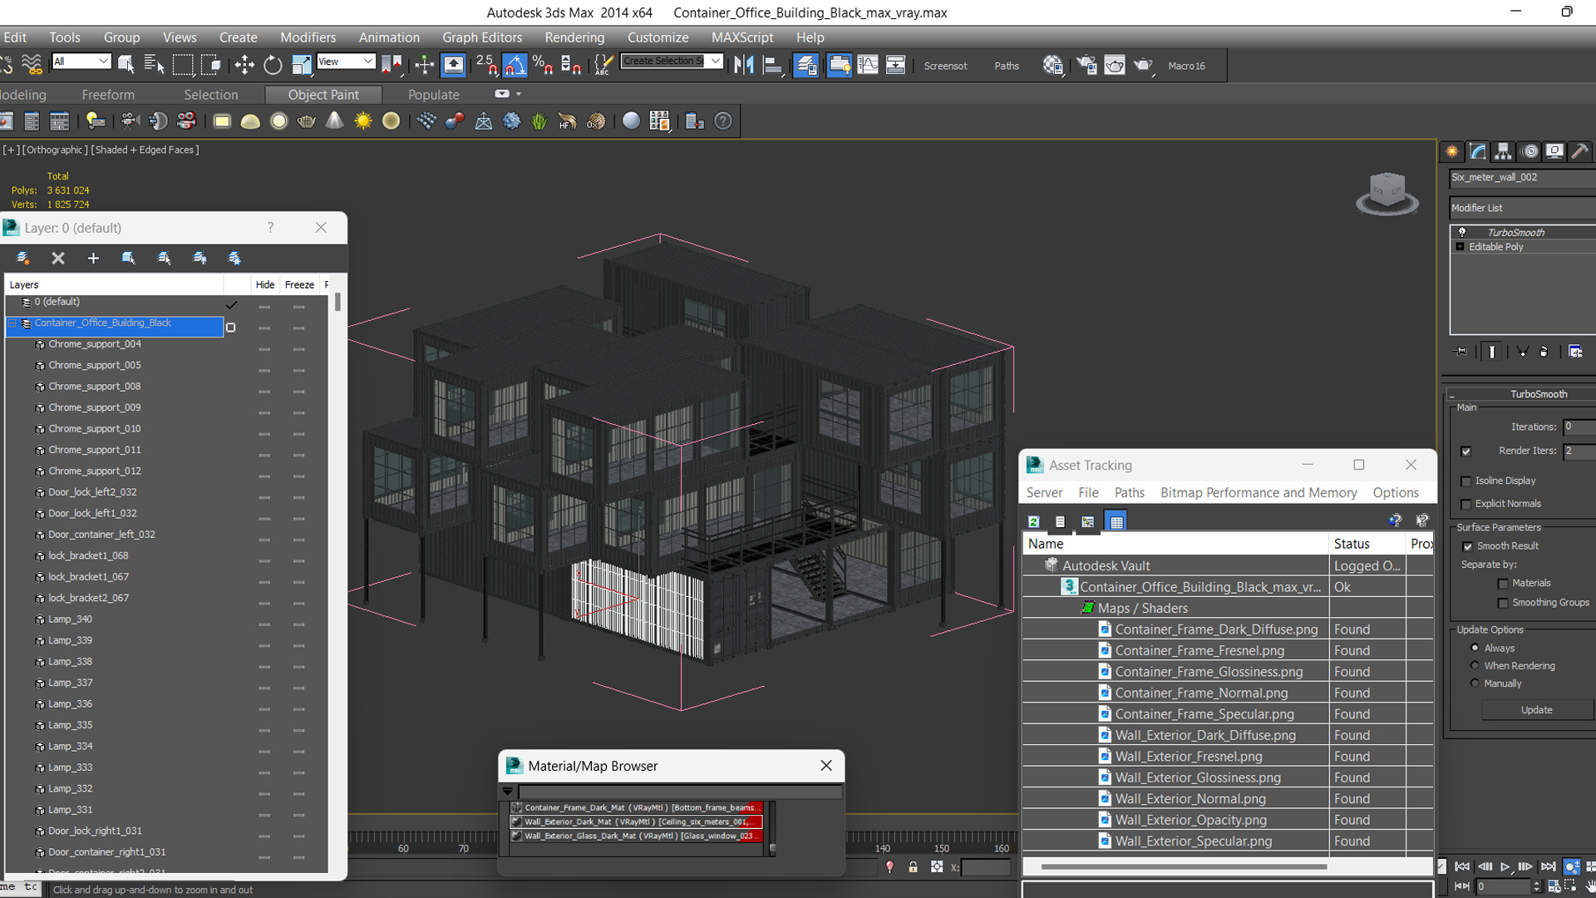The height and width of the screenshot is (898, 1596).
Task: Click the viewport Shaded + Edged Faces label
Action: pyautogui.click(x=145, y=150)
